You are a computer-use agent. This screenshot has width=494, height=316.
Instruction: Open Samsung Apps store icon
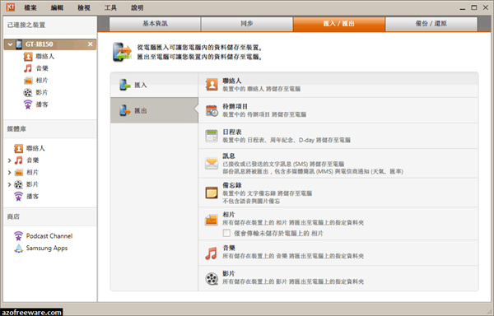click(19, 249)
